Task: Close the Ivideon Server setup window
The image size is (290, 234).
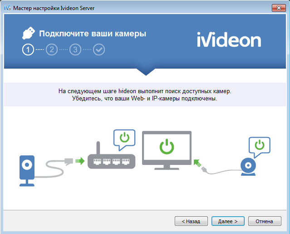Action: click(x=279, y=8)
